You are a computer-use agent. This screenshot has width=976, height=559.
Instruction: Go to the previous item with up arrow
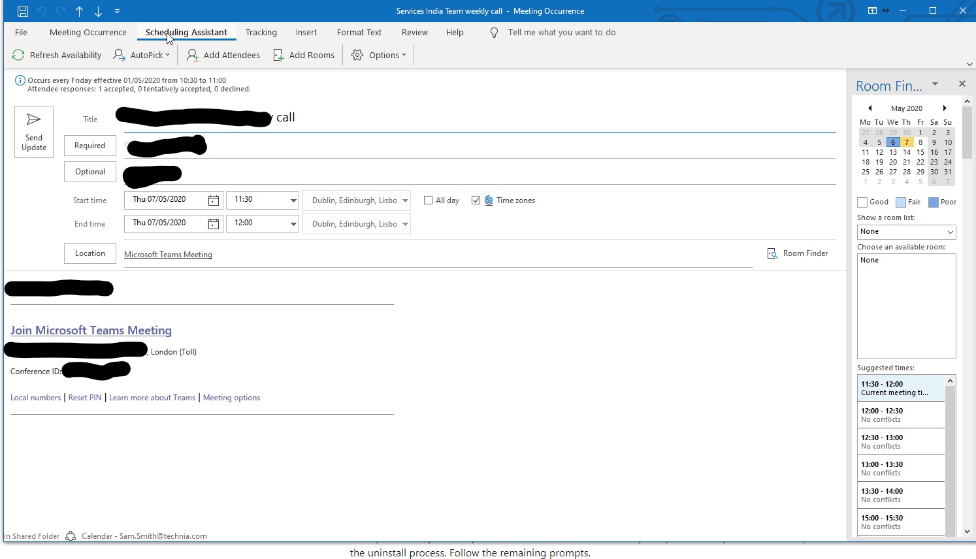[x=80, y=11]
